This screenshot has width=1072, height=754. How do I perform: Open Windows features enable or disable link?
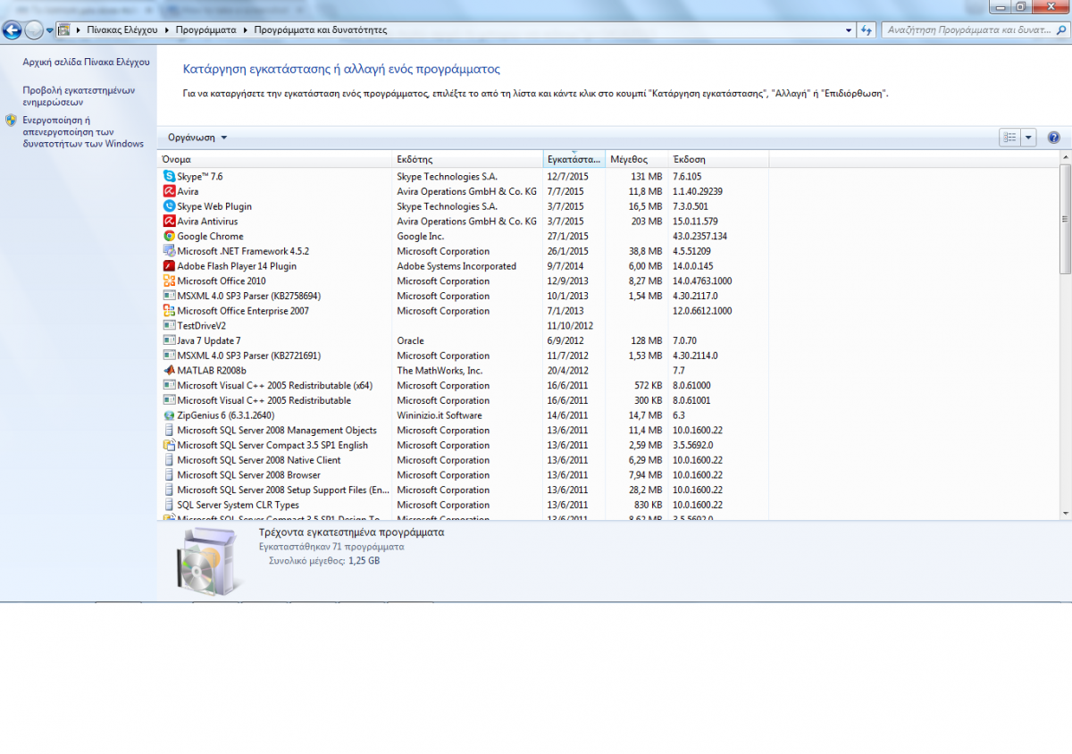(83, 131)
